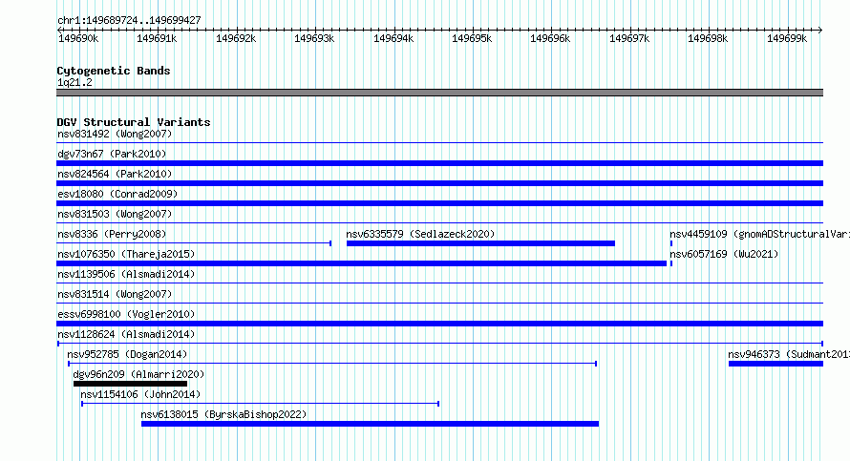Image resolution: width=850 pixels, height=461 pixels.
Task: Open the nsv946373 (Sudmant2013) label
Action: coord(789,354)
